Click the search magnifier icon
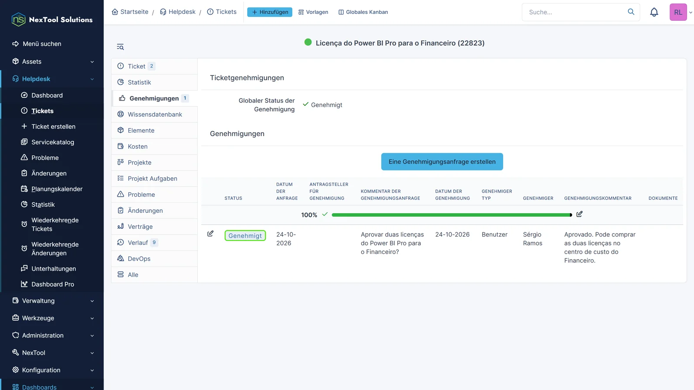Image resolution: width=694 pixels, height=390 pixels. pyautogui.click(x=631, y=12)
